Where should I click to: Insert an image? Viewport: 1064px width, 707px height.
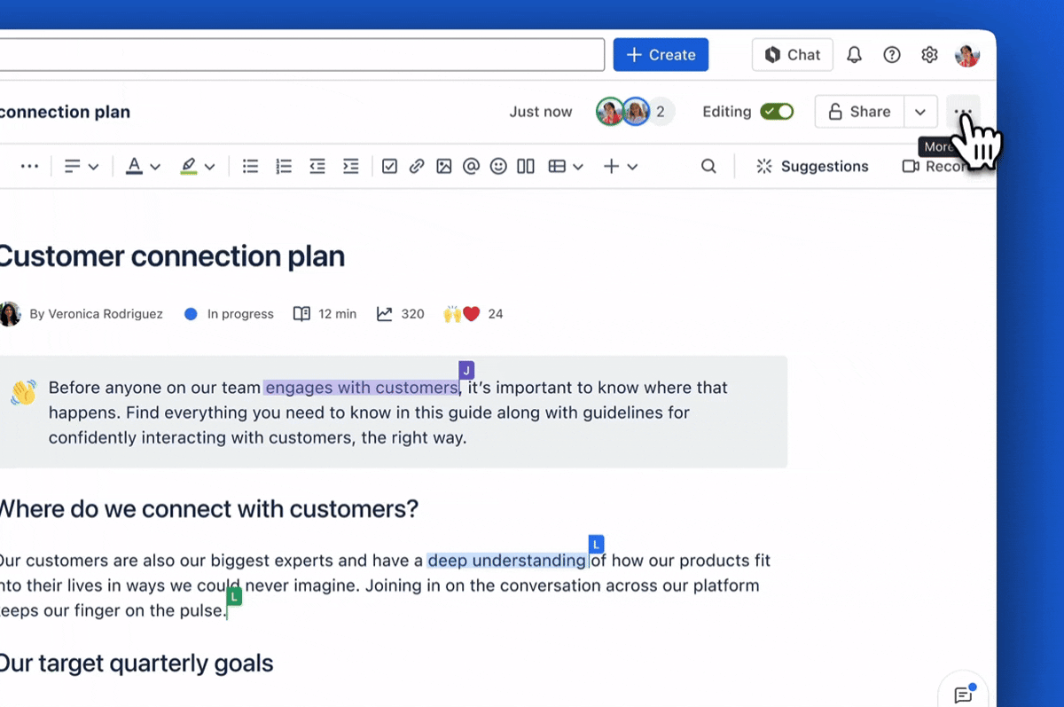tap(444, 166)
